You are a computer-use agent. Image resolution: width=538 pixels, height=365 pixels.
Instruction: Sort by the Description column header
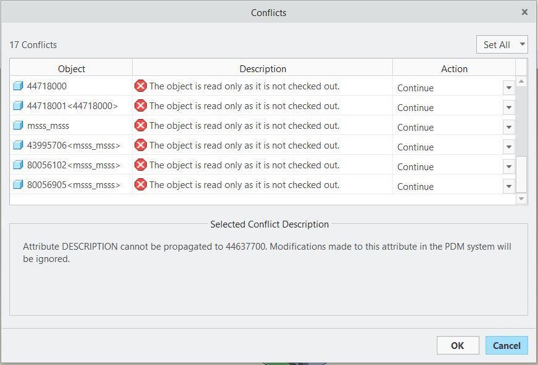[x=263, y=68]
